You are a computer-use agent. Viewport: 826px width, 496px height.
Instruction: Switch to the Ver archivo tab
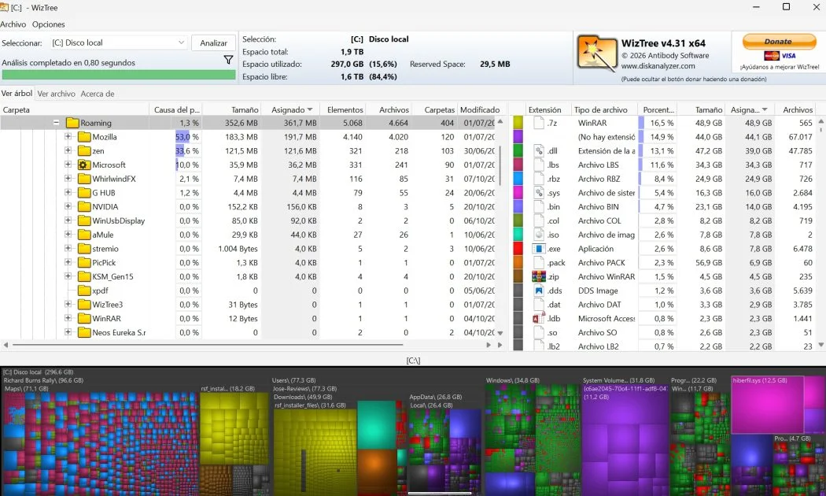click(x=57, y=94)
